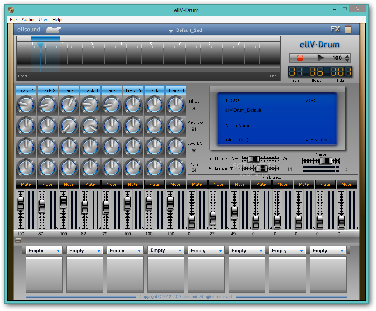Click the panel collapse handle below the faders
Image resolution: width=376 pixels, height=311 pixels.
18,240
